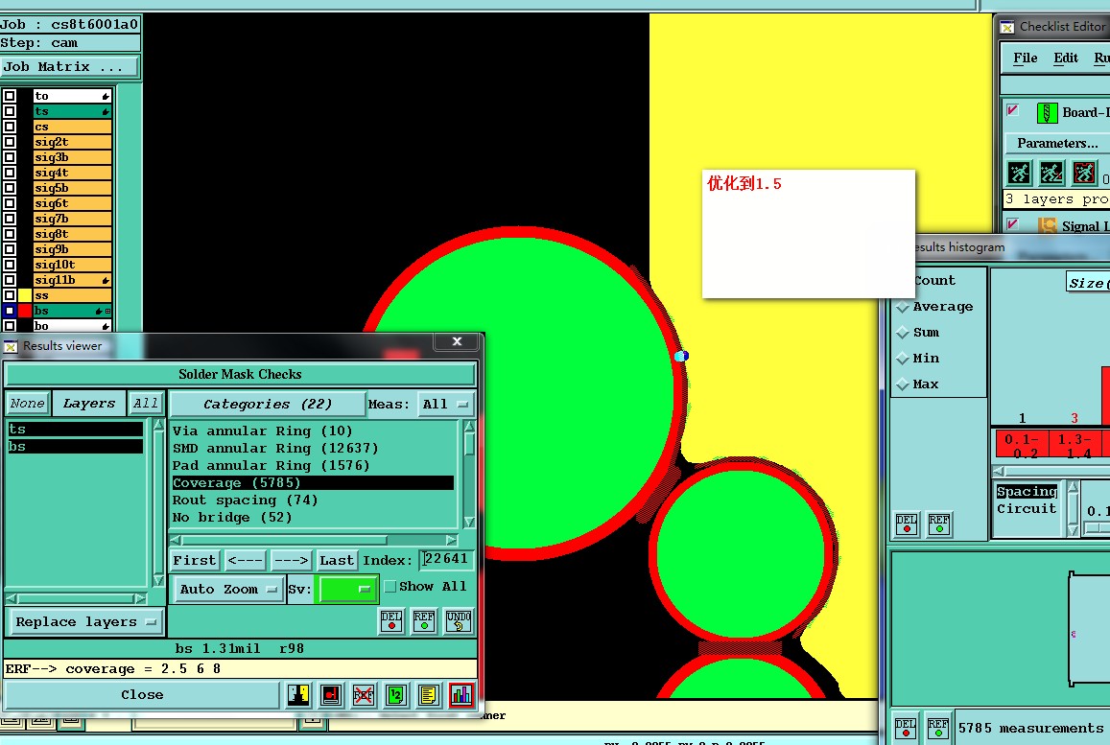Click the yellow color swatch of layer 'ss'

pyautogui.click(x=25, y=295)
